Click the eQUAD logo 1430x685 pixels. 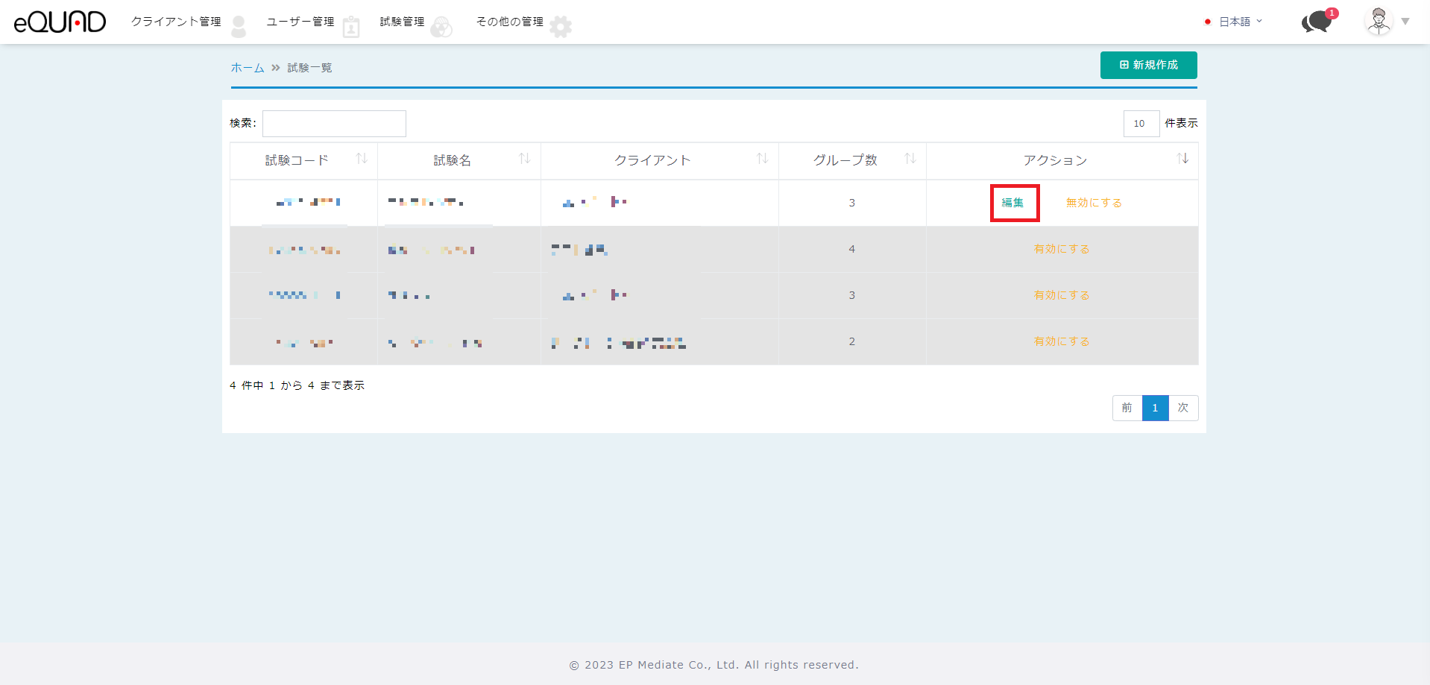point(60,22)
